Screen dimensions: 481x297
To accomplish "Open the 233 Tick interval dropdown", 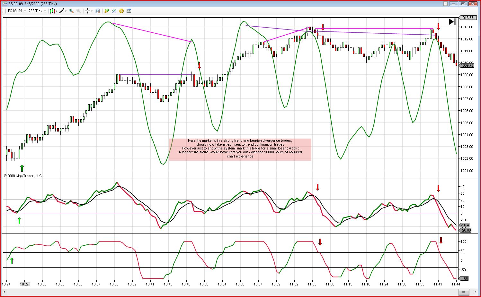I will pyautogui.click(x=37, y=11).
